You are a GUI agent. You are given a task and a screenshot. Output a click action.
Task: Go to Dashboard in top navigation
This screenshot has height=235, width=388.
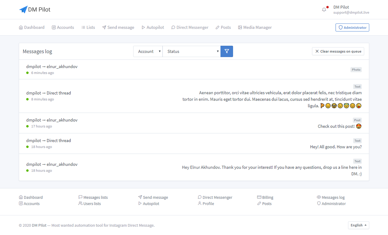32,27
